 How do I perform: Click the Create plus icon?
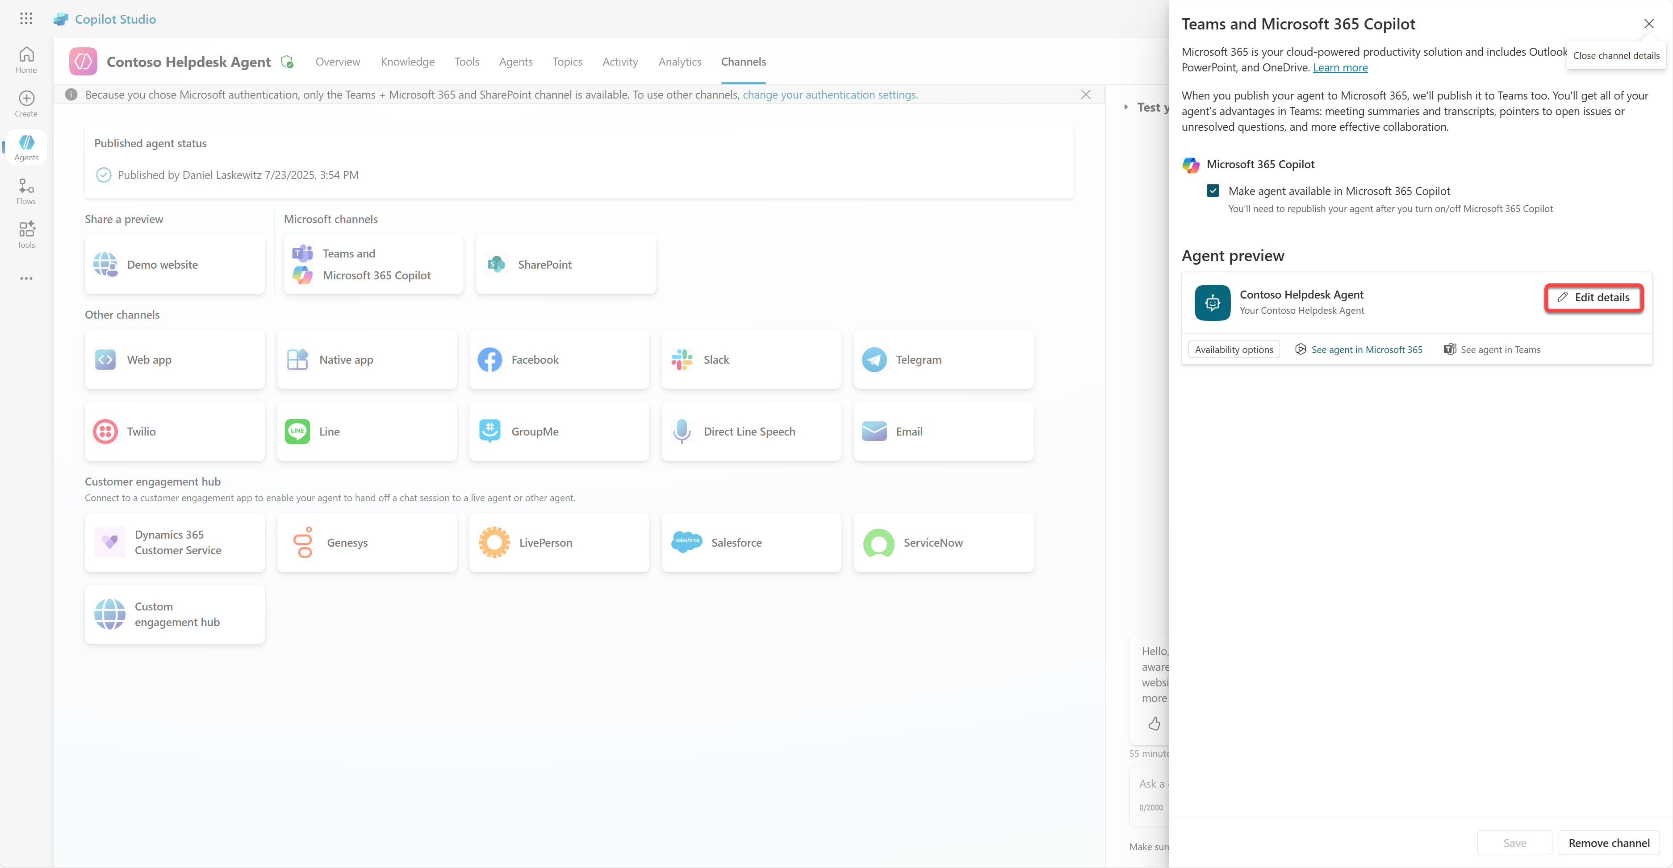coord(26,103)
